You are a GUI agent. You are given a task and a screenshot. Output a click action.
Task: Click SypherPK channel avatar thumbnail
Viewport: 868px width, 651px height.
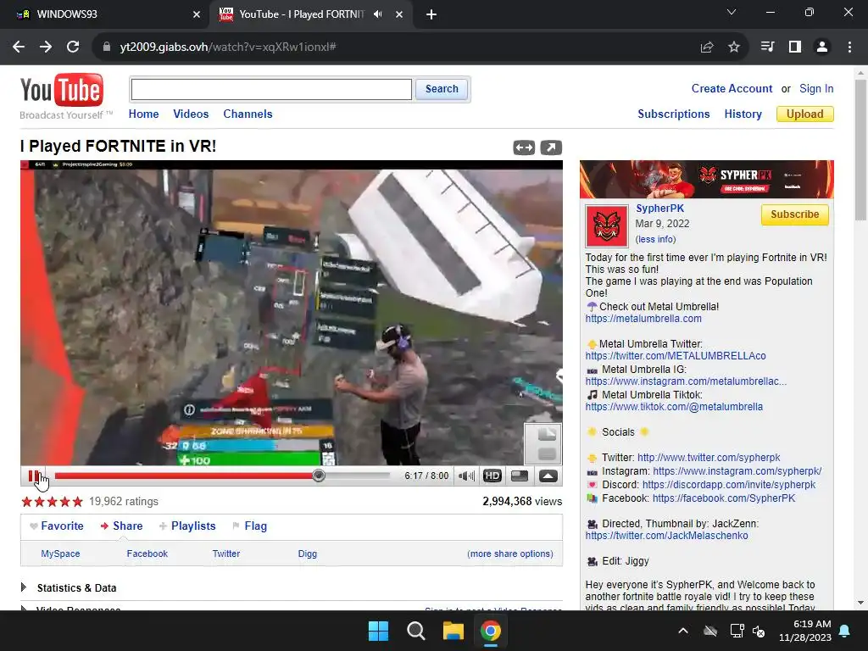(x=607, y=226)
